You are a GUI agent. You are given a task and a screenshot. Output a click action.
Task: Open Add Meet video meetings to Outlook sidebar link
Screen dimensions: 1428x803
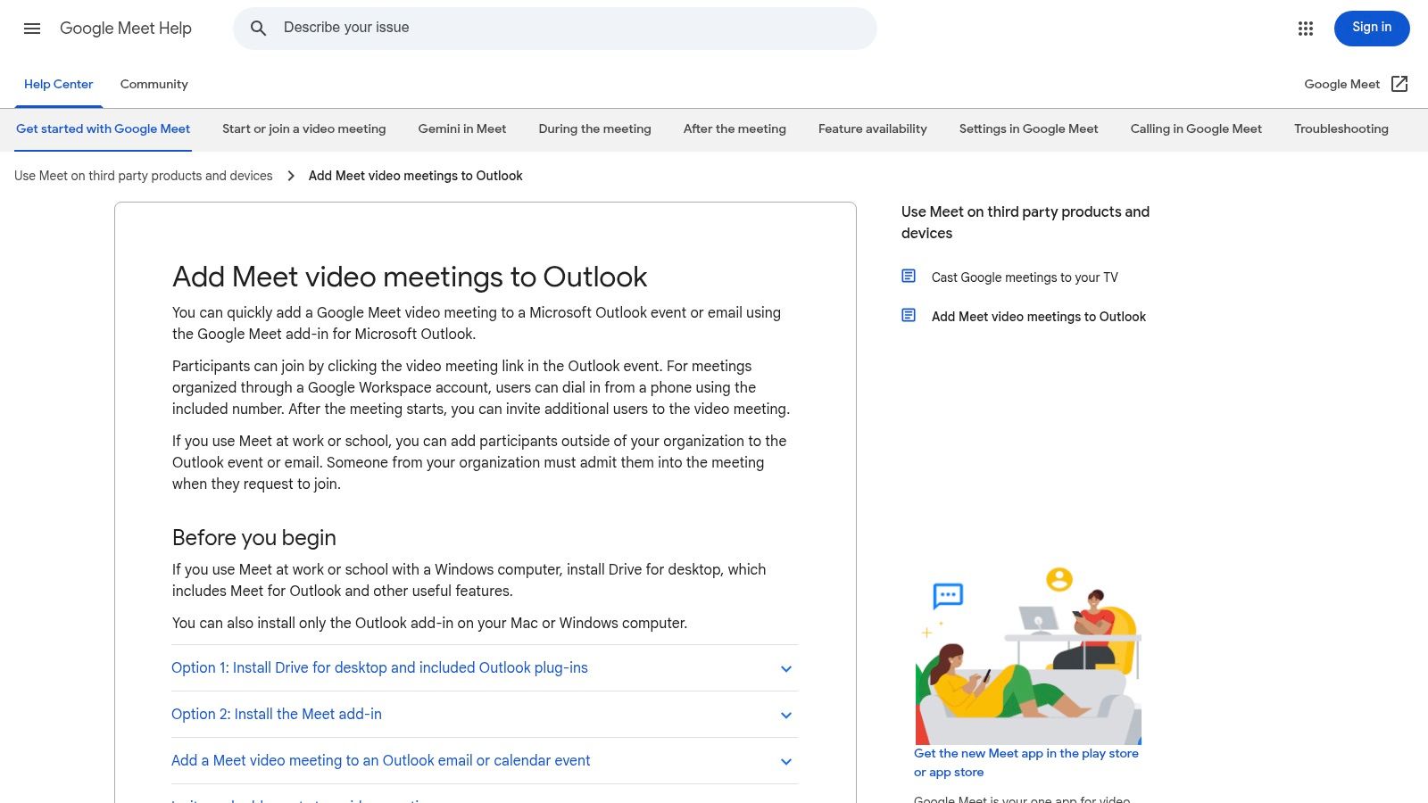[x=1039, y=317]
